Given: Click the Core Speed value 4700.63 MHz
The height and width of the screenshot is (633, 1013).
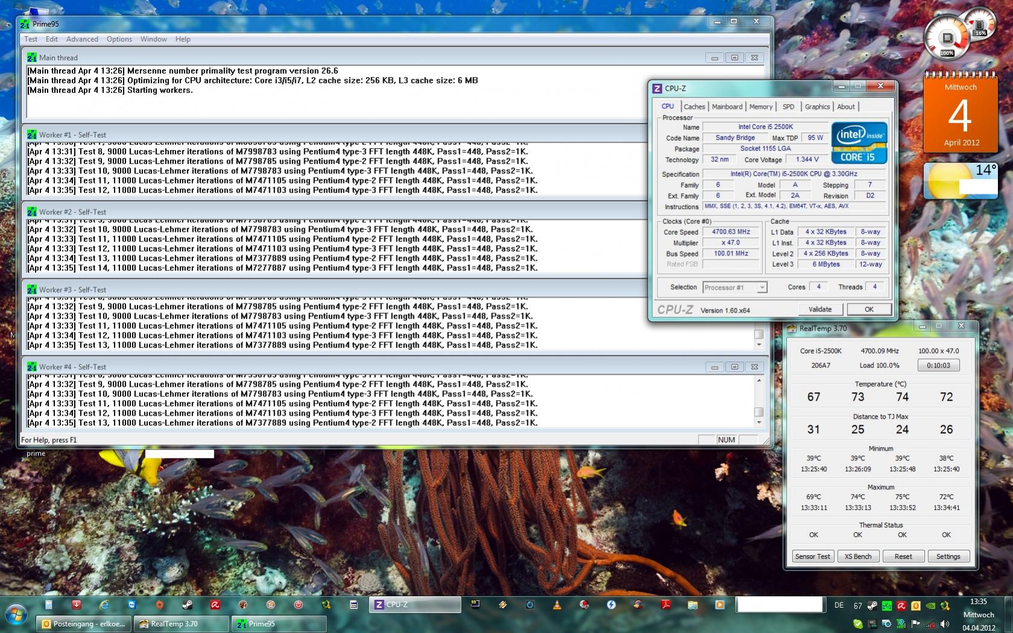Looking at the screenshot, I should pos(731,232).
